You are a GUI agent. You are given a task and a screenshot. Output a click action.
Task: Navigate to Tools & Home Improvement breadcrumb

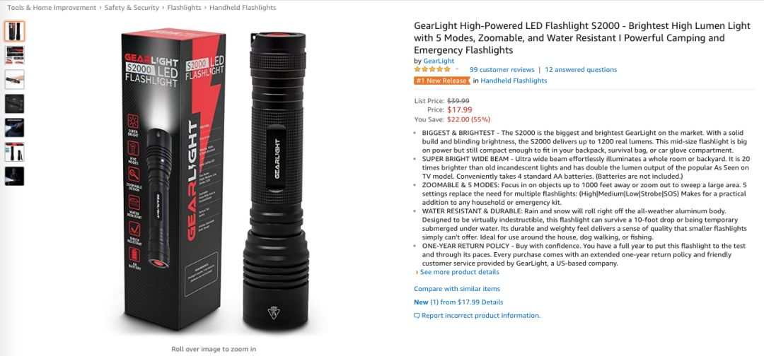point(52,8)
